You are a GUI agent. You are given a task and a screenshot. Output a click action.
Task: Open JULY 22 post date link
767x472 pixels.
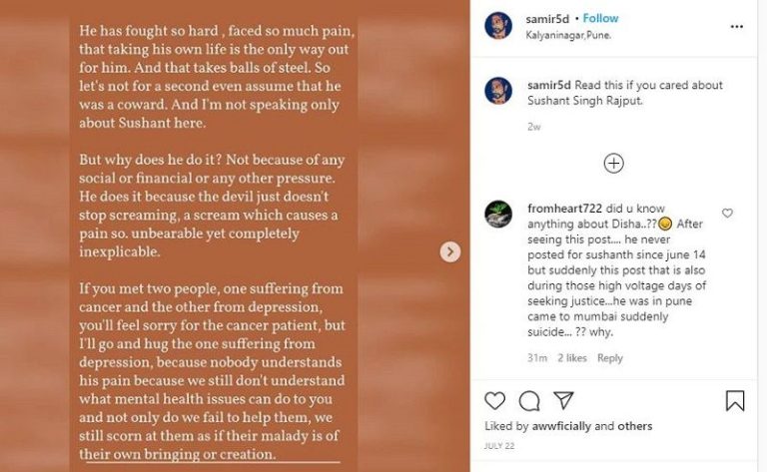tap(499, 445)
